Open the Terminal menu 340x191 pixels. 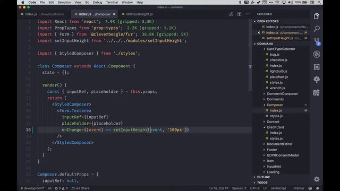point(112,2)
